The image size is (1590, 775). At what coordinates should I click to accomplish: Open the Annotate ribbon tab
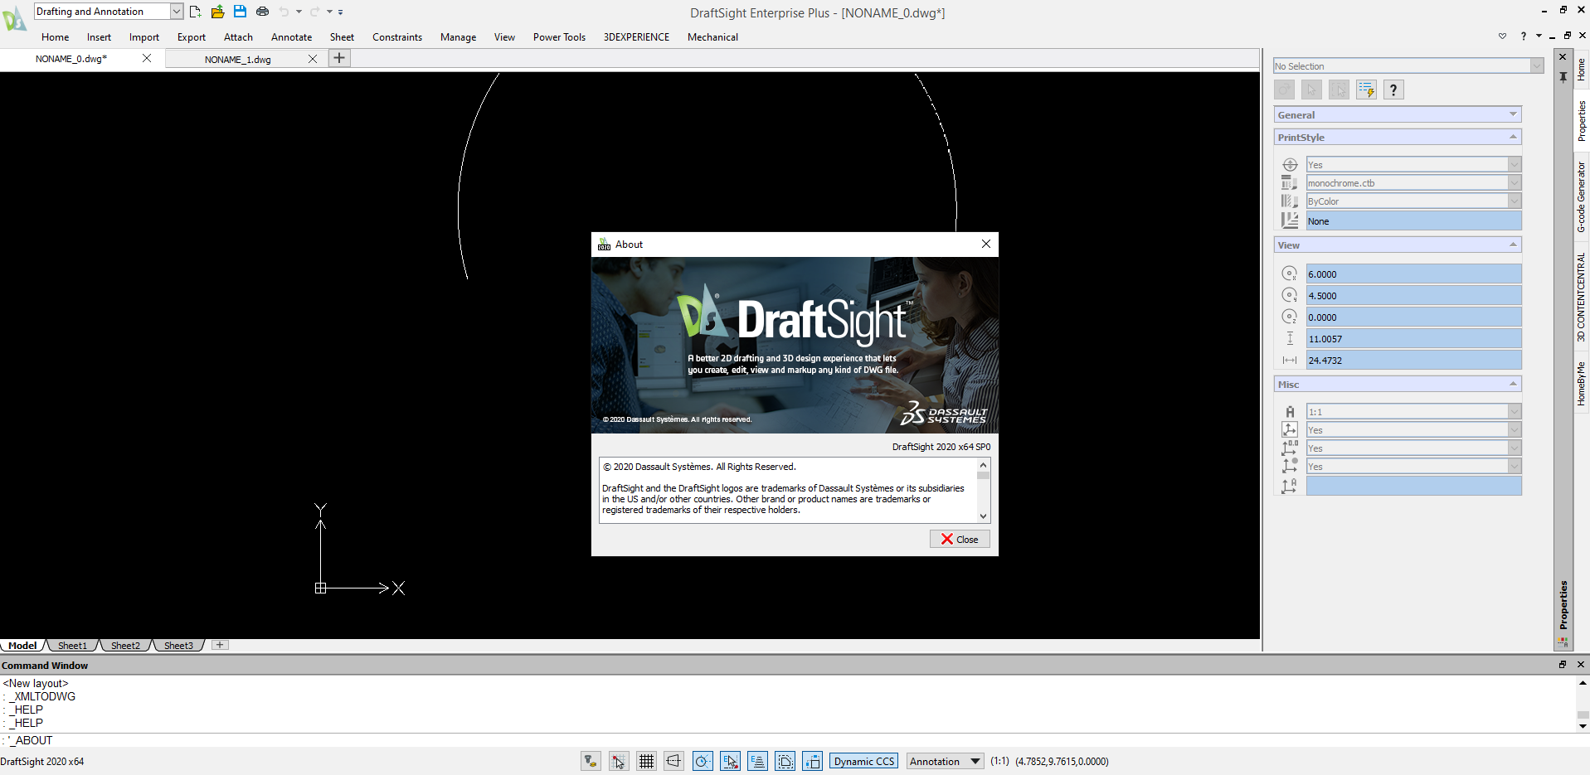(291, 37)
